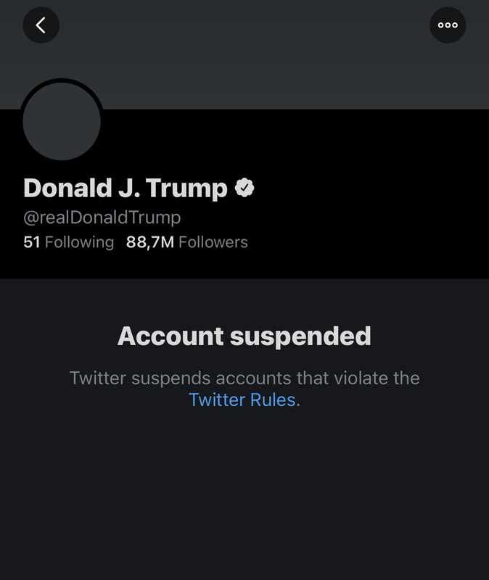
Task: Click the 88,7M follower count number
Action: click(150, 242)
